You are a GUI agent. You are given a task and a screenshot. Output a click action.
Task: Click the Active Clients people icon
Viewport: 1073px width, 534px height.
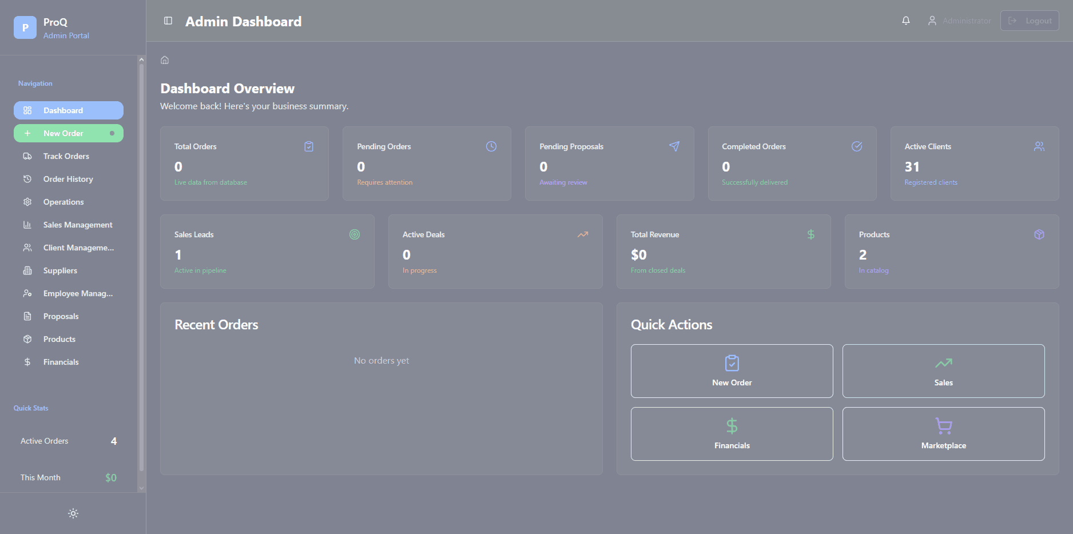[1039, 146]
